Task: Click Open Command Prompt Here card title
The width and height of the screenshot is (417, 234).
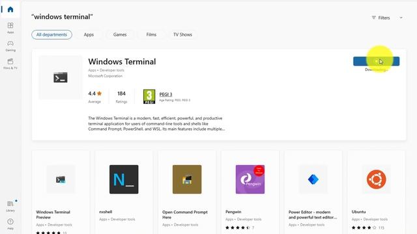Action: click(185, 214)
